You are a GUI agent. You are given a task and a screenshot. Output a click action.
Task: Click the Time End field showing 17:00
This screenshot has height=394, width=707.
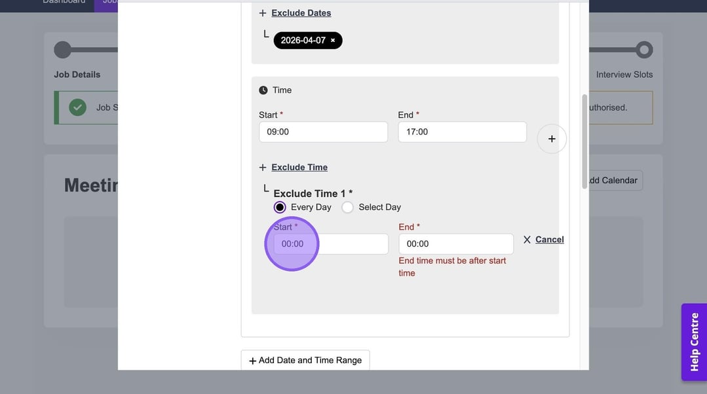click(x=462, y=132)
